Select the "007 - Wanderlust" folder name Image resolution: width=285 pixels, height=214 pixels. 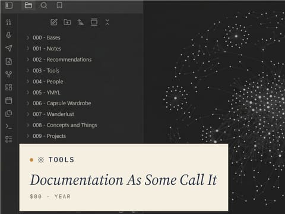click(53, 114)
